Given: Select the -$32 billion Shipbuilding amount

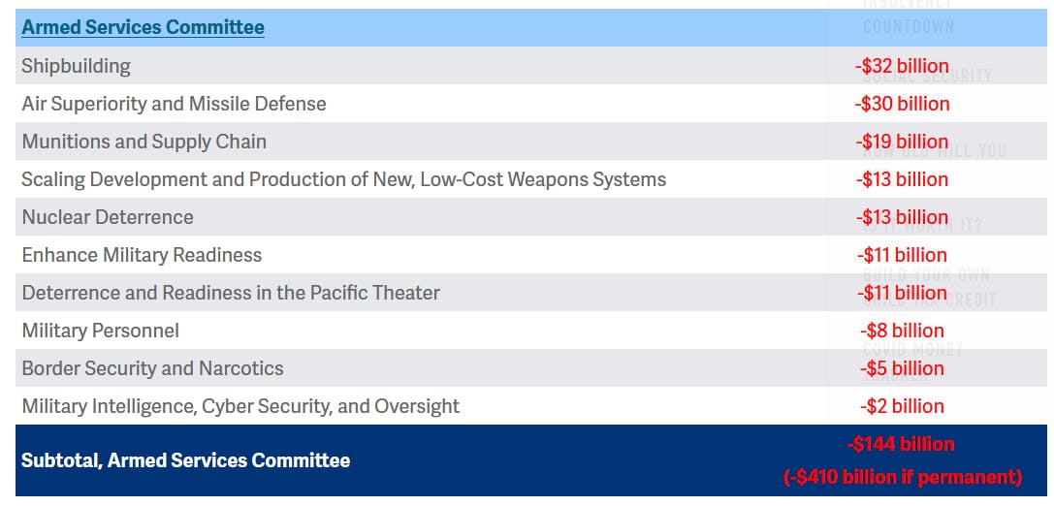Looking at the screenshot, I should tap(902, 66).
